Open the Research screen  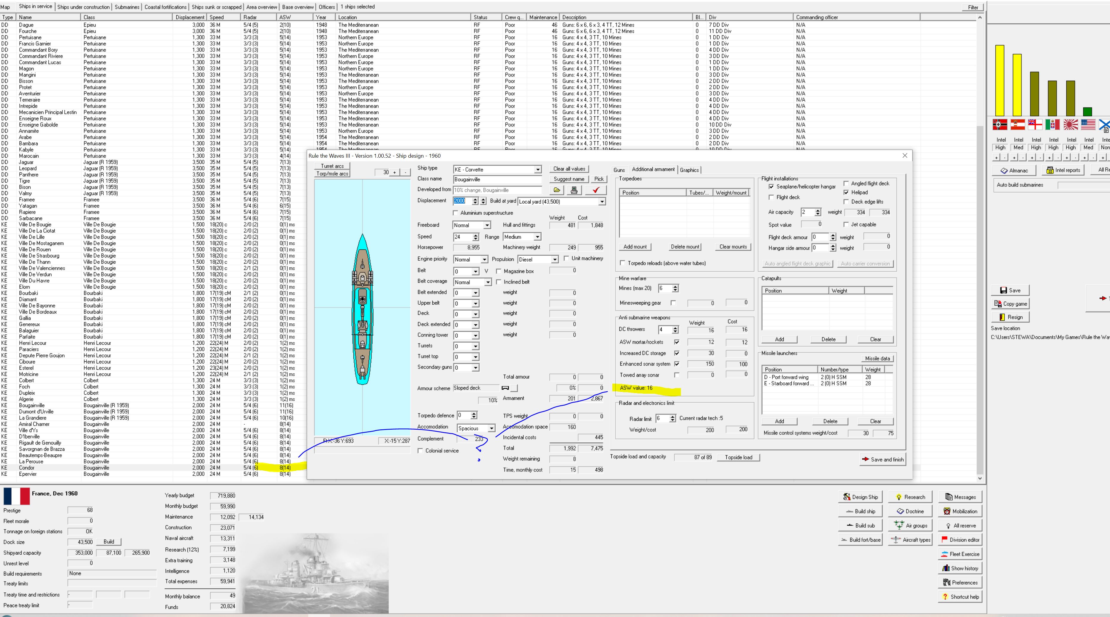[910, 497]
